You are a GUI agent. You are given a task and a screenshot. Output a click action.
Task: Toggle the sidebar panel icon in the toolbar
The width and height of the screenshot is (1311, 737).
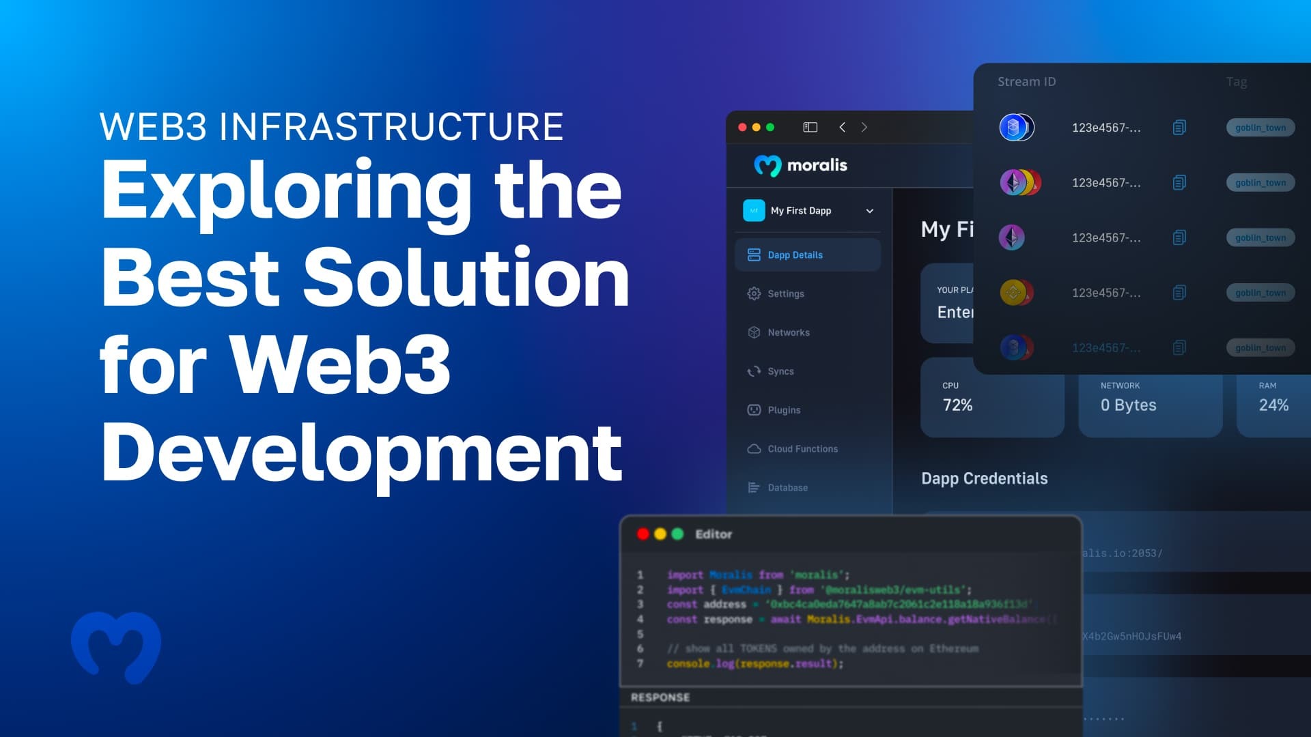[809, 127]
